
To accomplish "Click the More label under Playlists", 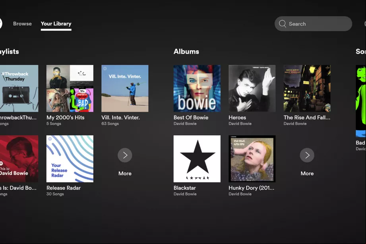I will [x=125, y=174].
